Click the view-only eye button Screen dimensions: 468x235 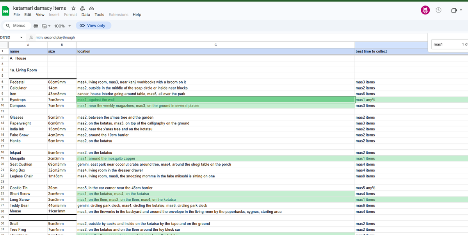tap(93, 26)
